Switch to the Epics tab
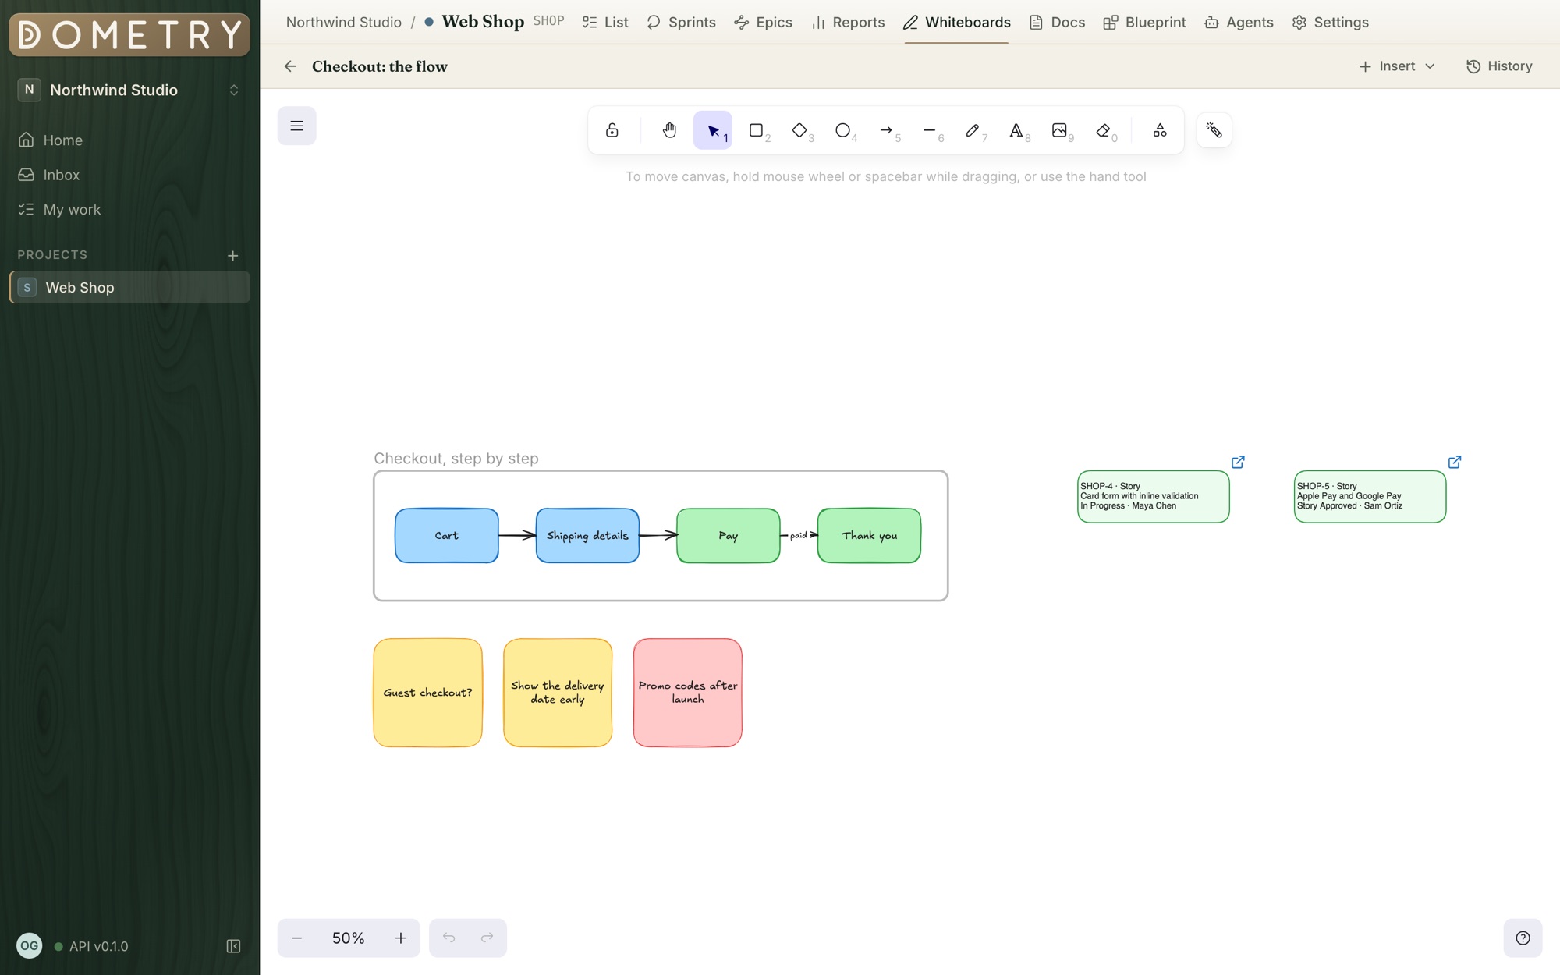Viewport: 1560px width, 975px height. (x=763, y=22)
